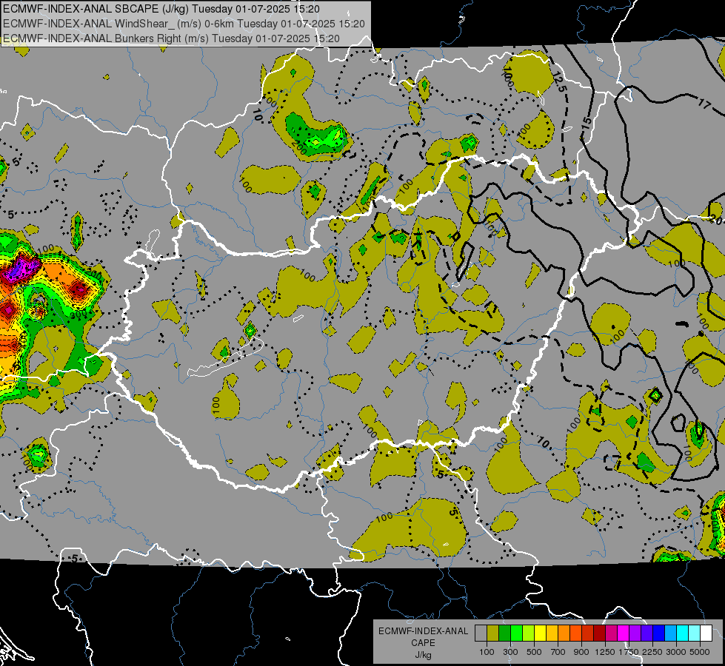Click the legend value 300
This screenshot has width=725, height=666.
(510, 652)
